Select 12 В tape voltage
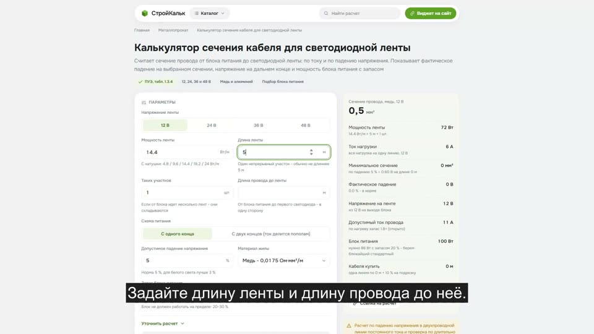This screenshot has width=594, height=334. 165,125
